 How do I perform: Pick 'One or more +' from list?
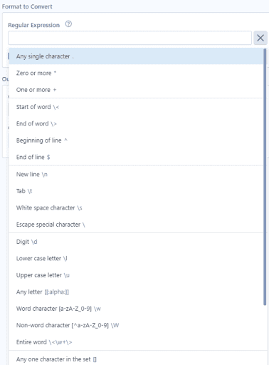[x=136, y=90]
